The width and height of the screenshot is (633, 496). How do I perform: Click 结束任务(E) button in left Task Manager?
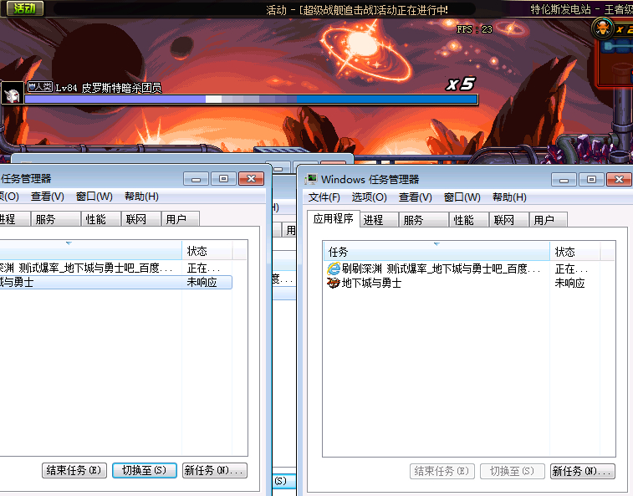coord(74,470)
